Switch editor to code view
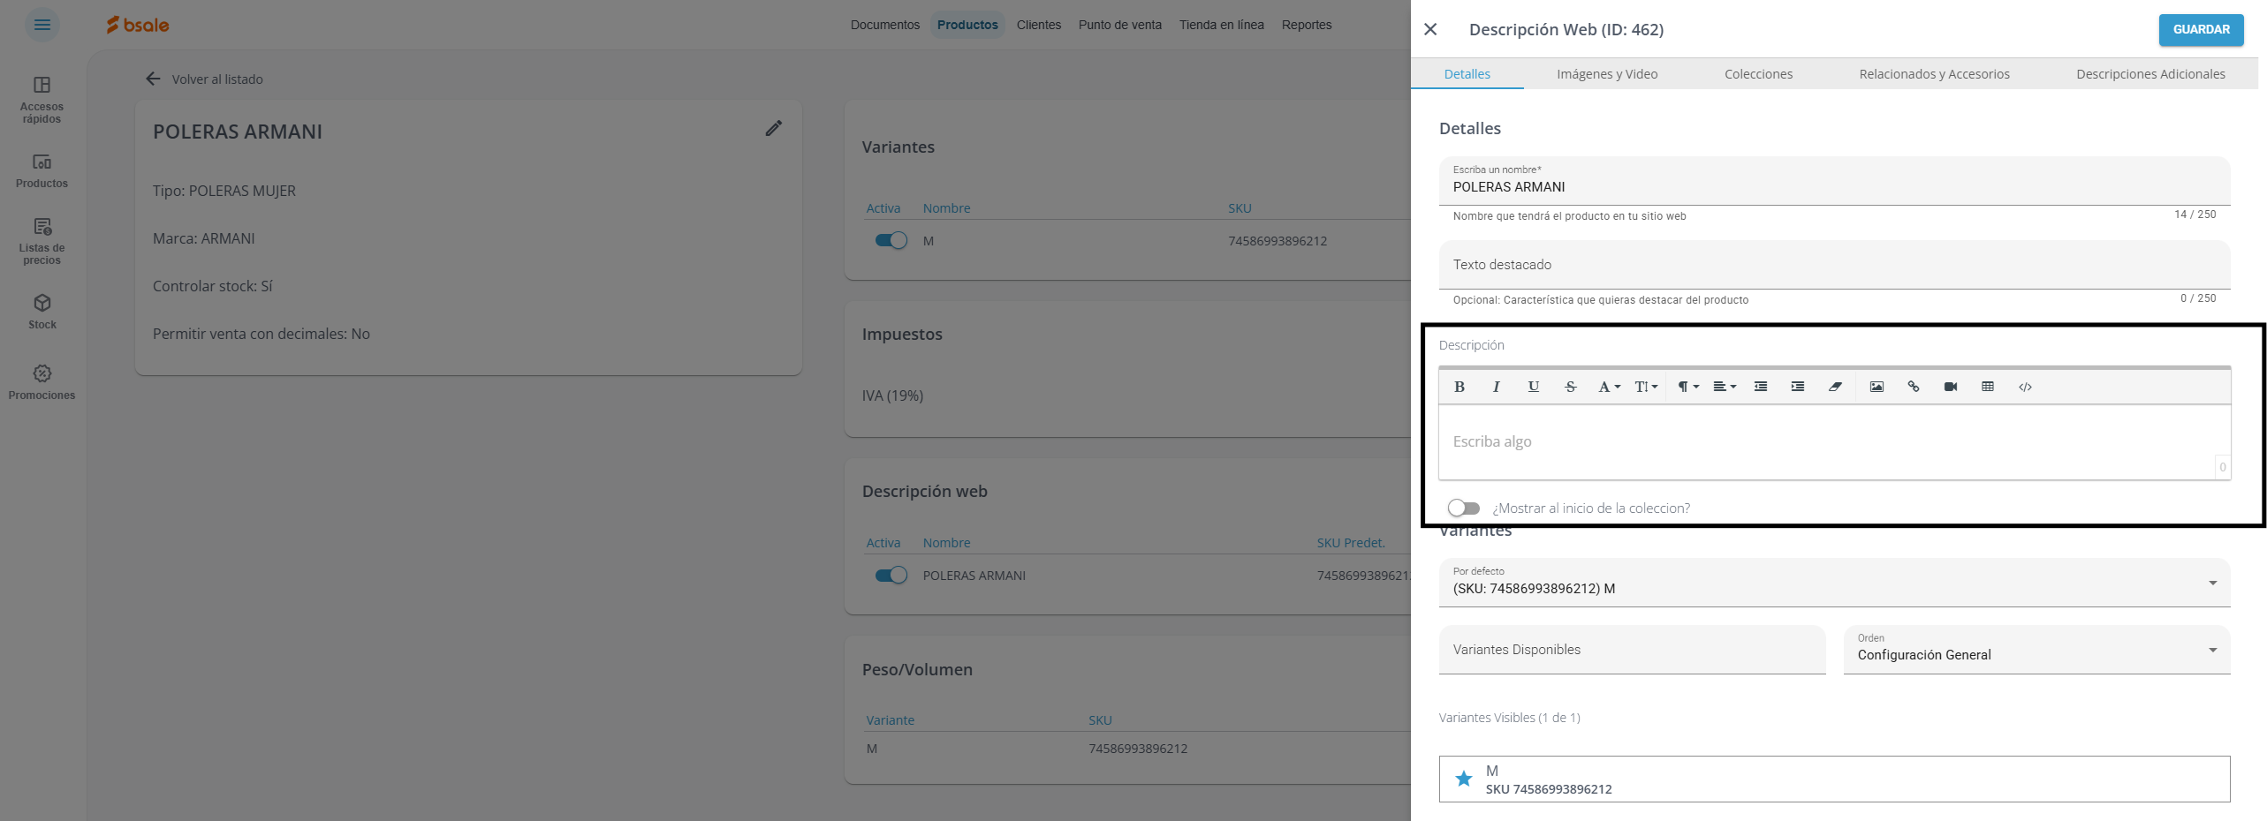The image size is (2267, 821). click(2025, 387)
